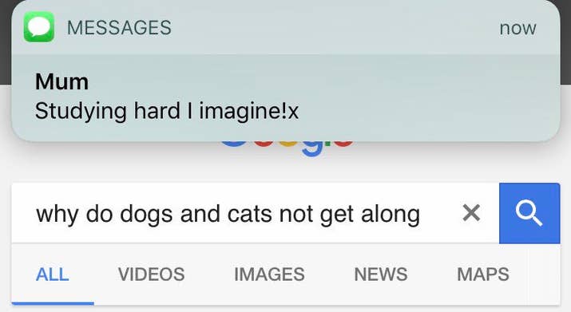Open the 'Studying hard I imagine!x' message
571x312 pixels.
[167, 111]
